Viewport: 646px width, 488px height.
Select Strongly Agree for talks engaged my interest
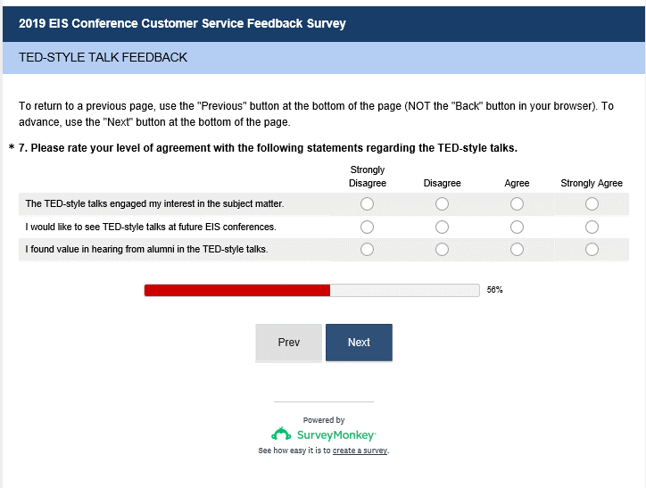click(x=592, y=204)
